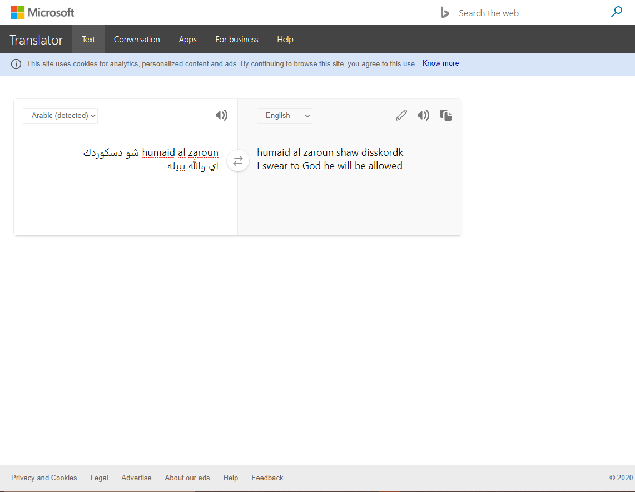Screen dimensions: 635x492
Task: Play audio of the Arabic source text
Action: pyautogui.click(x=221, y=116)
